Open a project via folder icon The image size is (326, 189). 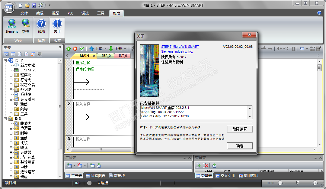[27, 5]
